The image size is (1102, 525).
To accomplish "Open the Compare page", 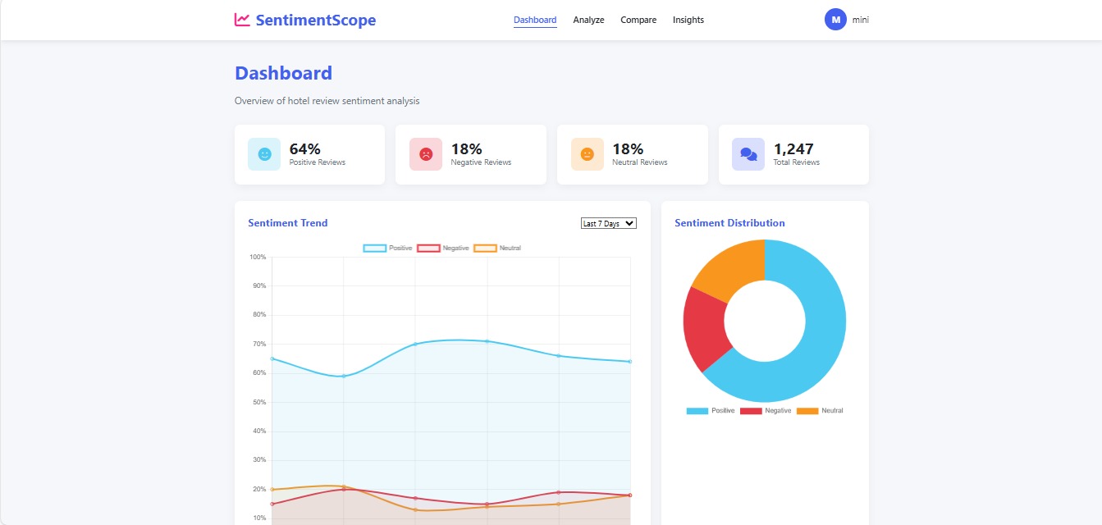I will pos(638,19).
